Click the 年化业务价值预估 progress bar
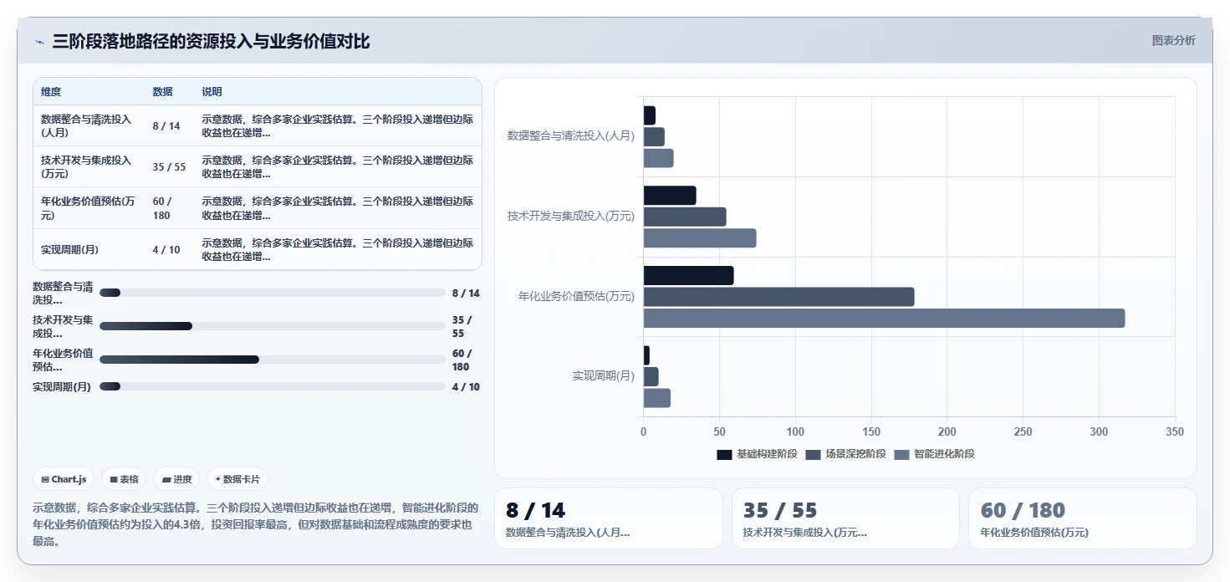Image resolution: width=1230 pixels, height=582 pixels. pyautogui.click(x=272, y=360)
